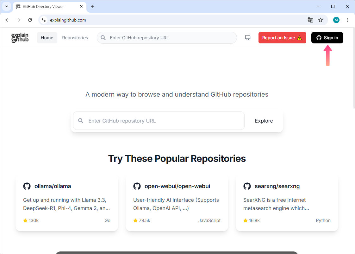The image size is (355, 254).
Task: Sign in with GitHub
Action: click(x=327, y=38)
